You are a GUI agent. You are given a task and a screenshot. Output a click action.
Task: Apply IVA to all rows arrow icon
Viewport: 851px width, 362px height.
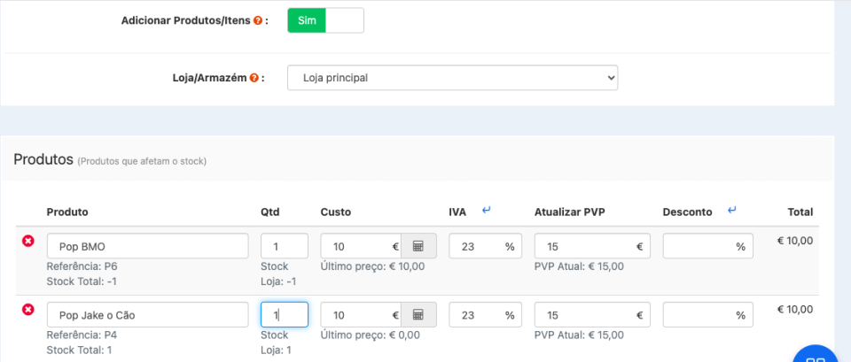[486, 211]
